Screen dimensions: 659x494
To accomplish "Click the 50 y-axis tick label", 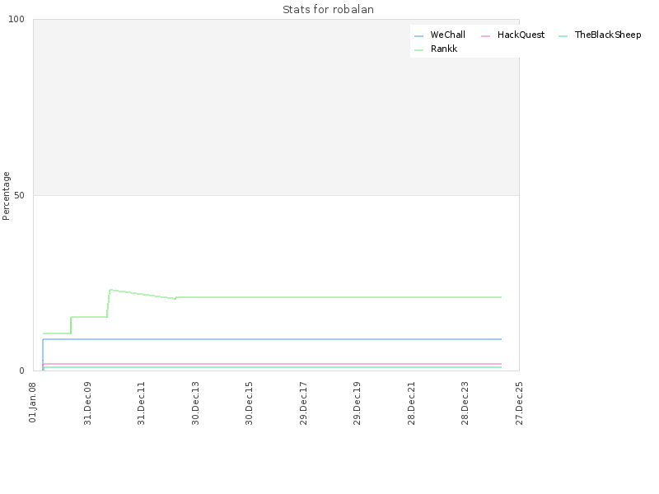I will click(19, 195).
